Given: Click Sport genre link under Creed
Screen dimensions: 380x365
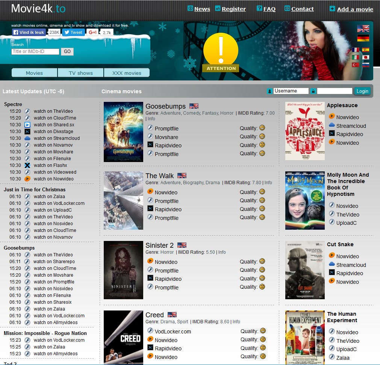Looking at the screenshot, I should (183, 322).
